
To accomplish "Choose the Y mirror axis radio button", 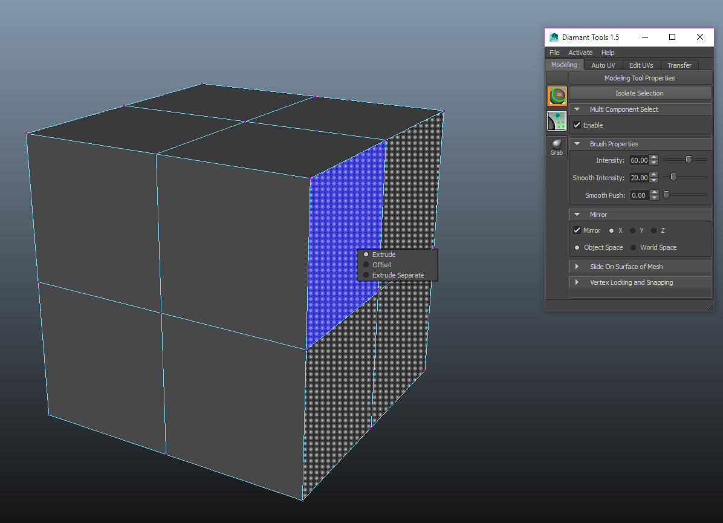I will (x=632, y=230).
